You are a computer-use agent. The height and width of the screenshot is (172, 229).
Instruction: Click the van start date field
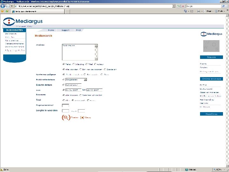[73, 90]
